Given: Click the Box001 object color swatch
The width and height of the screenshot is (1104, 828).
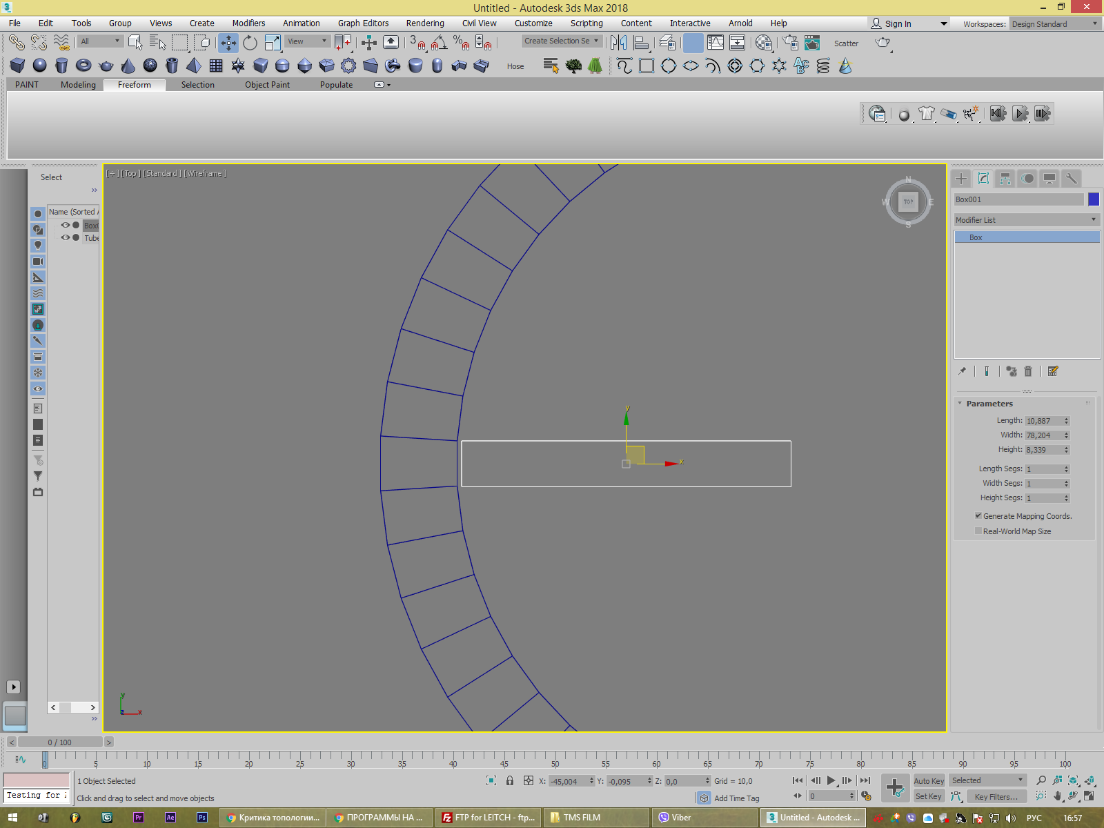Looking at the screenshot, I should pyautogui.click(x=1093, y=199).
